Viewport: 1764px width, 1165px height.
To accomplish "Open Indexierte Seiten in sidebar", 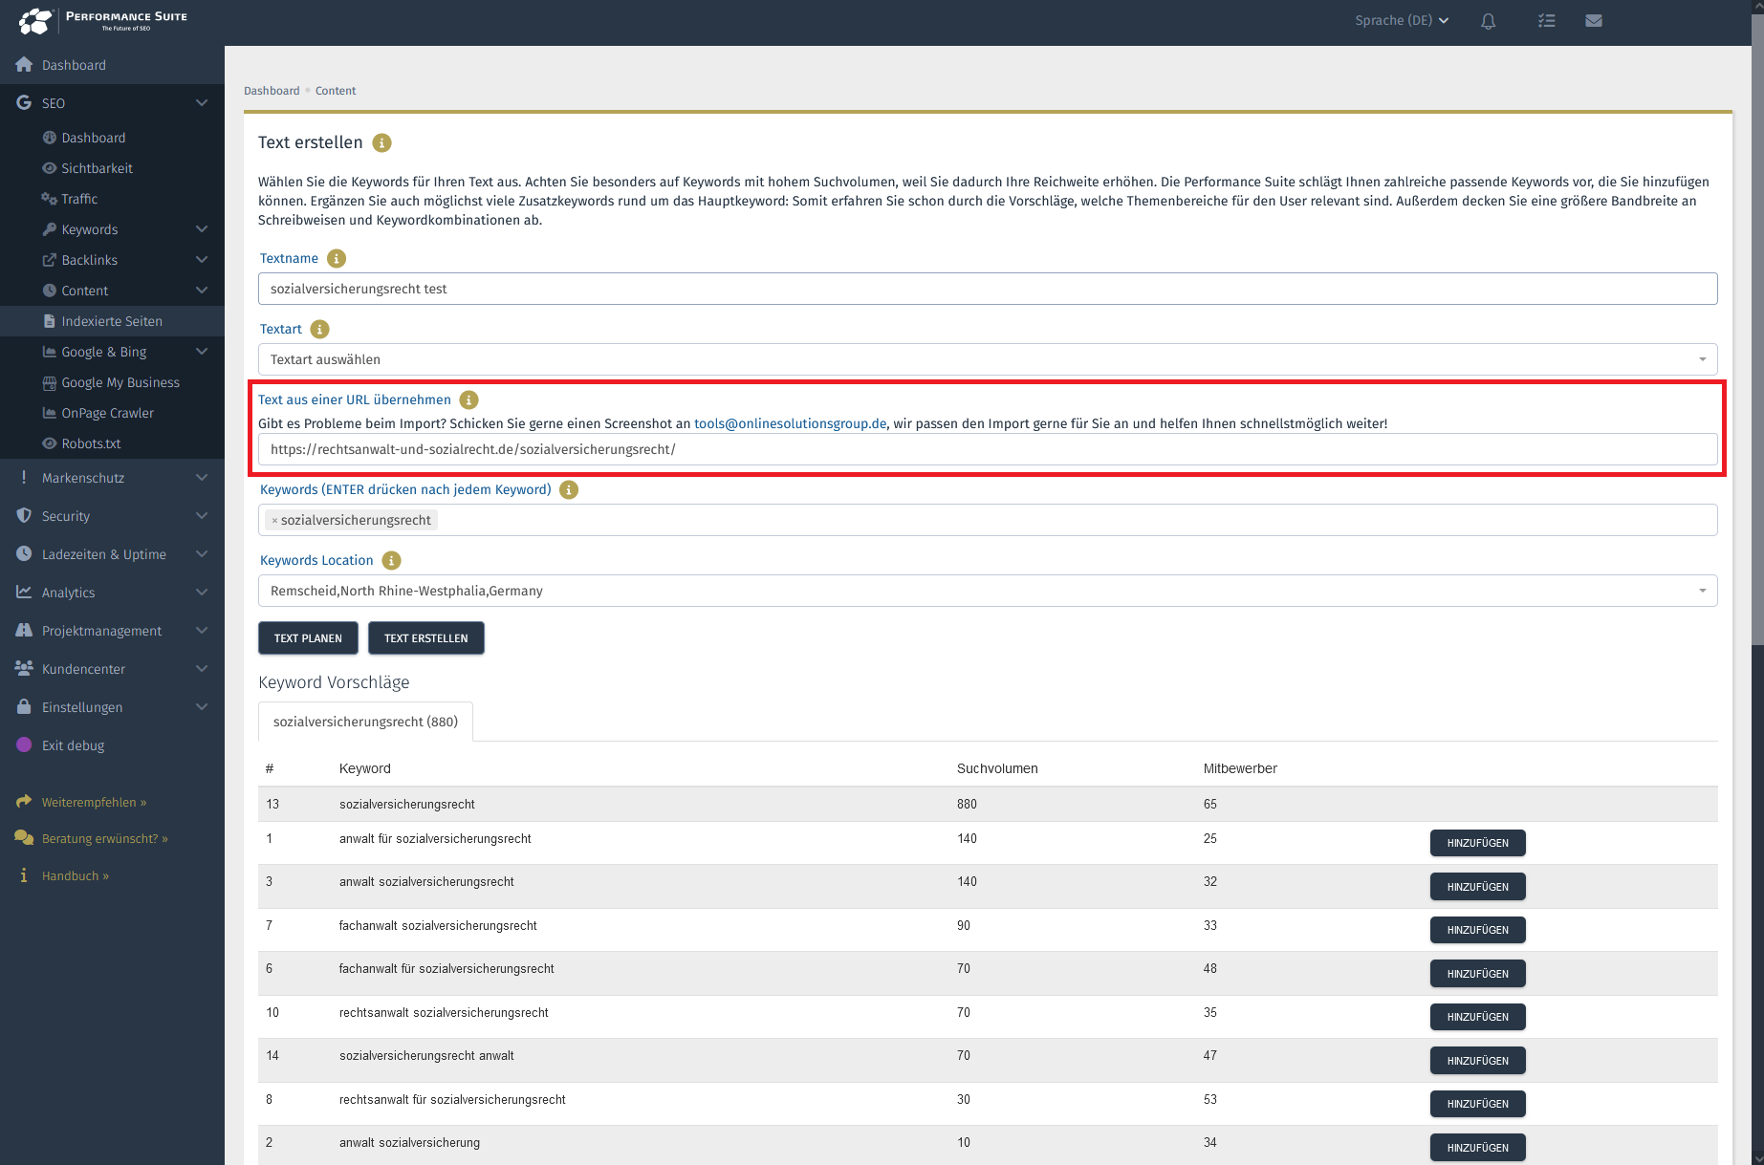I will pos(112,321).
